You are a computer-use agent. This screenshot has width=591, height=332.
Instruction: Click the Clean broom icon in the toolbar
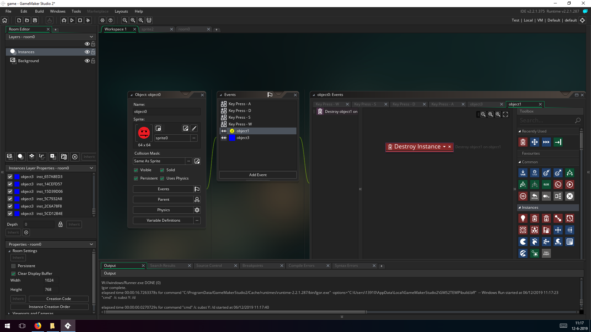tap(88, 20)
